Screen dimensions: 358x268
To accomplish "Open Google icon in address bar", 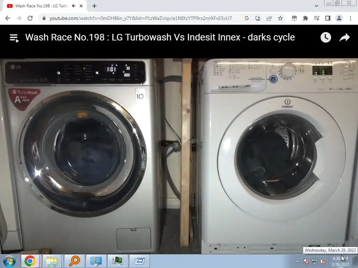I will (x=246, y=18).
